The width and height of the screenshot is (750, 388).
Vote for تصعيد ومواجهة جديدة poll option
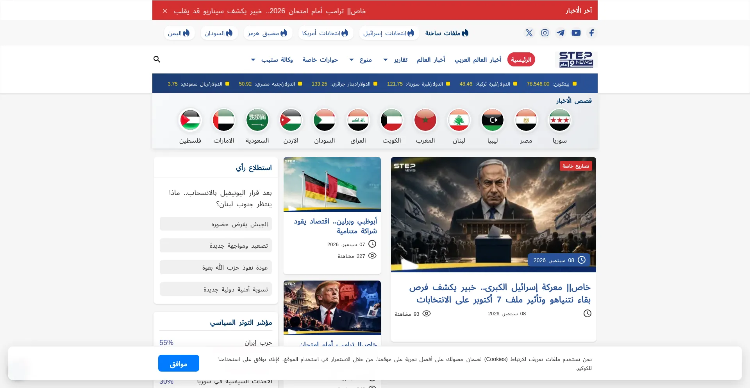(216, 245)
